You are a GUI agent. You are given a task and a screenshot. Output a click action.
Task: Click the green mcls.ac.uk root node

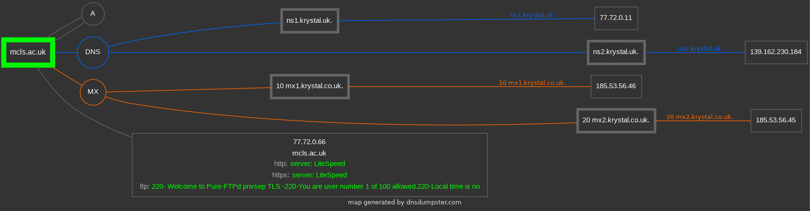(28, 52)
